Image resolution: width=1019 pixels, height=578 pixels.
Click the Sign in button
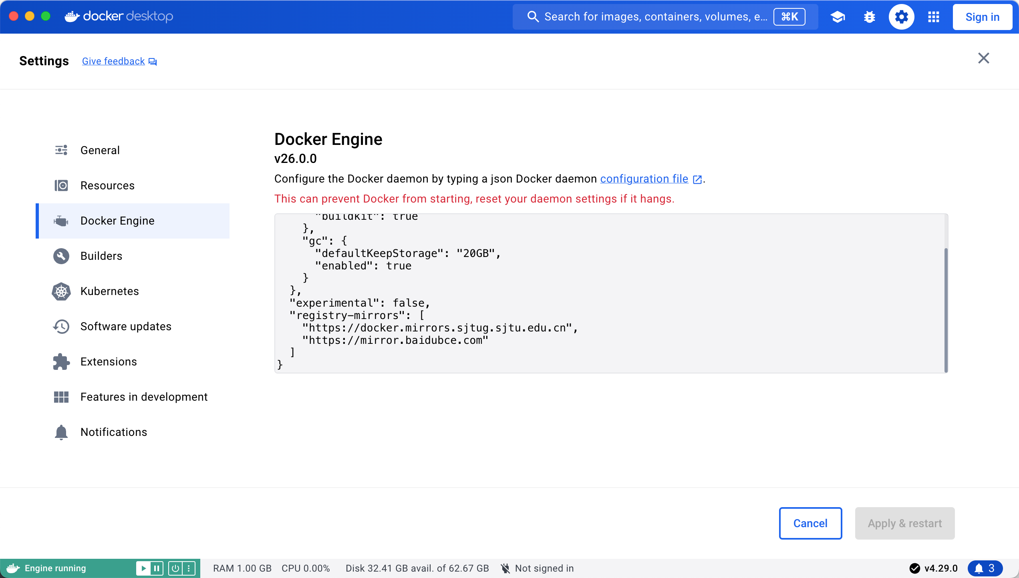[982, 17]
